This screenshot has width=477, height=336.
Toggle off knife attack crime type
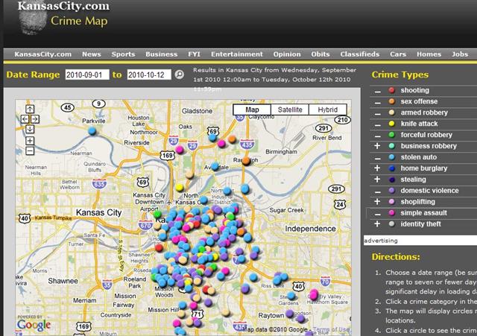pos(378,124)
